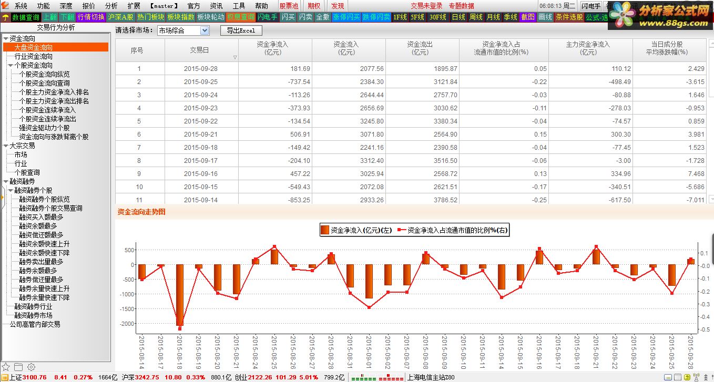Open the 市场综合 market dropdown

pos(183,30)
